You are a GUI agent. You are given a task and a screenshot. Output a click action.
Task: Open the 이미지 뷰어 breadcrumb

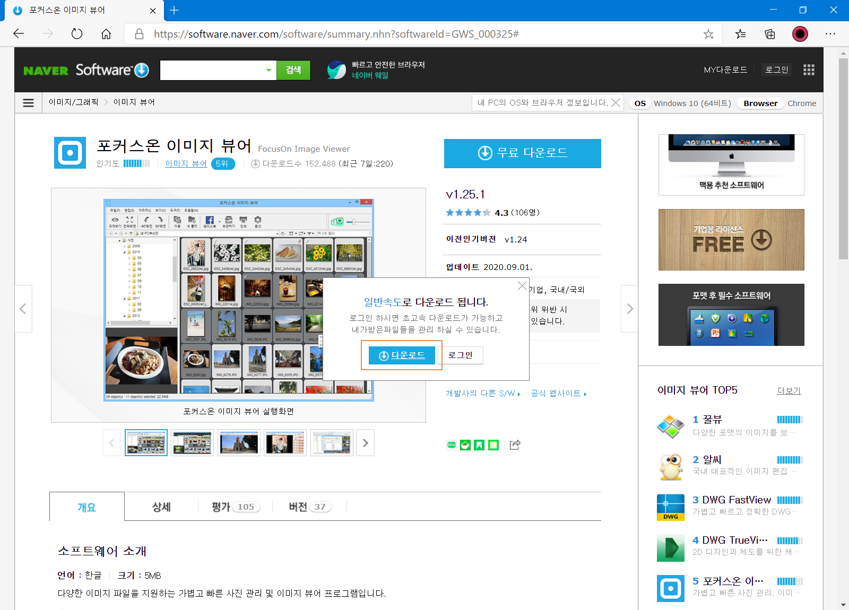coord(134,102)
